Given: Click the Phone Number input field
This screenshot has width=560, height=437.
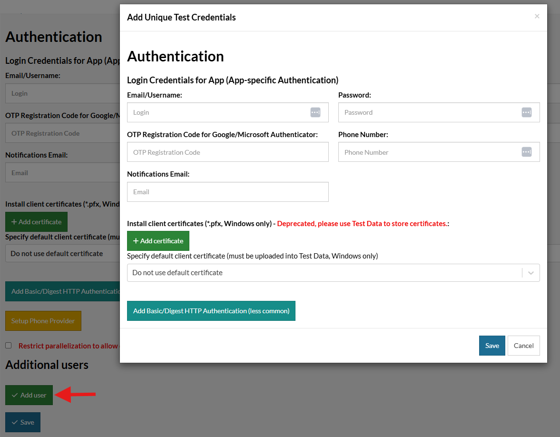Looking at the screenshot, I should [x=439, y=152].
